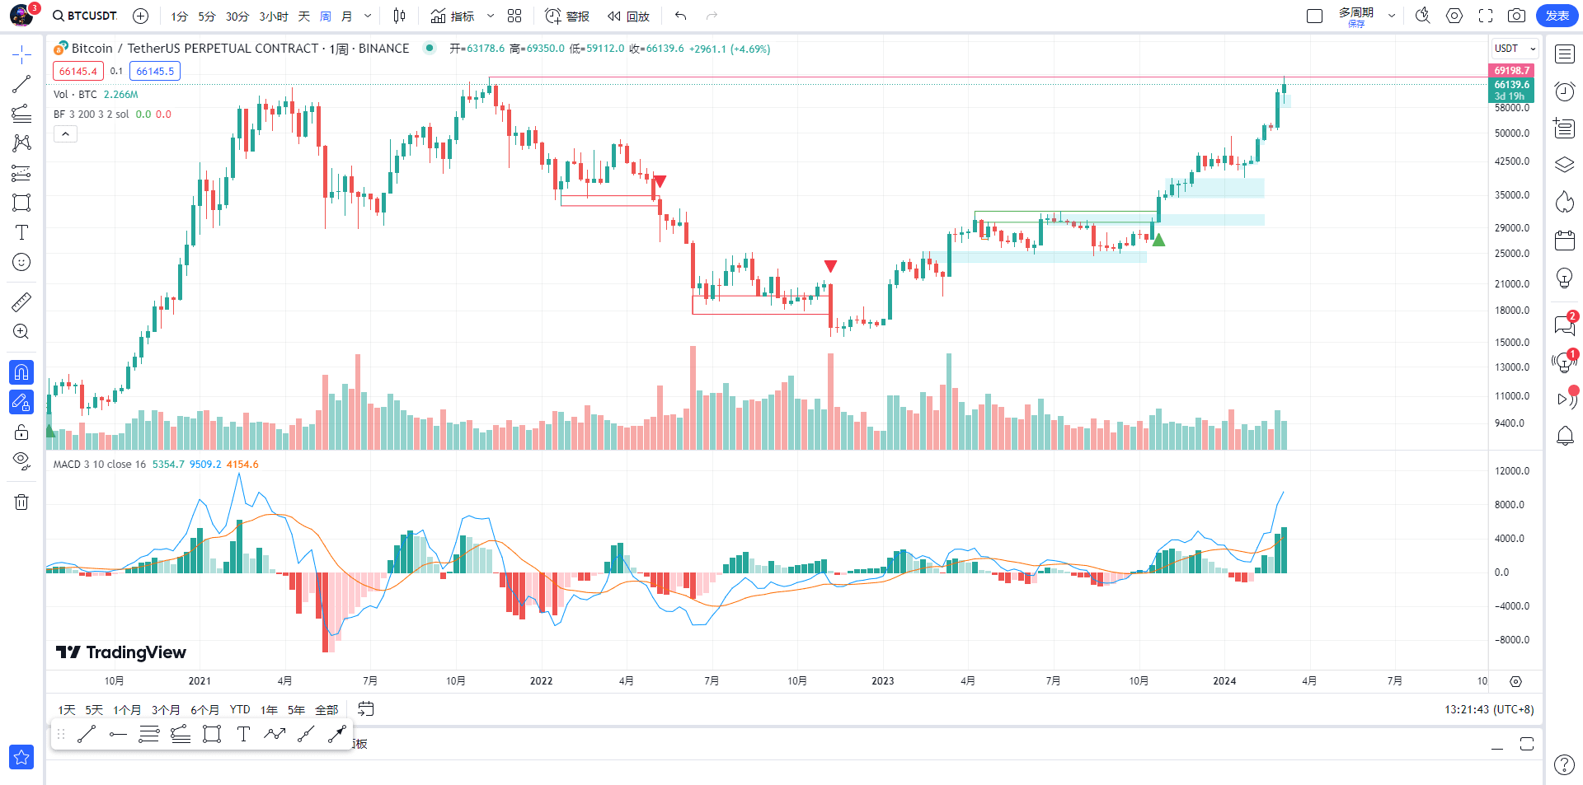Hide all drawings with eye icon
Screen dimensions: 1583x785
21,460
